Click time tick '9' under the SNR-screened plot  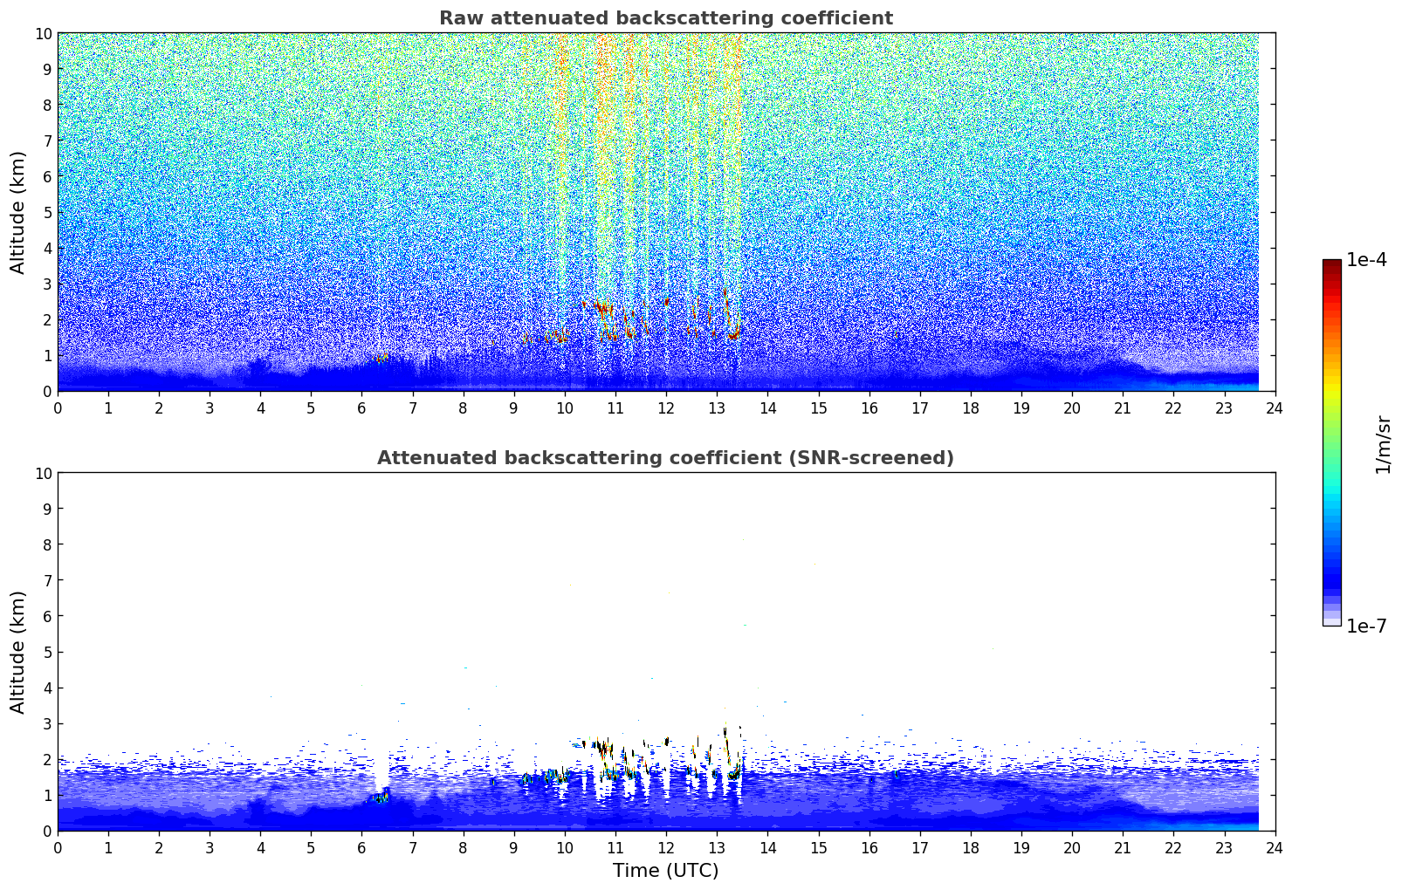514,847
